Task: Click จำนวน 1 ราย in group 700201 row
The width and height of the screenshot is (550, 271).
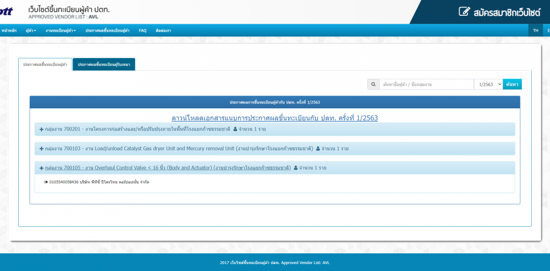Action: coord(252,129)
